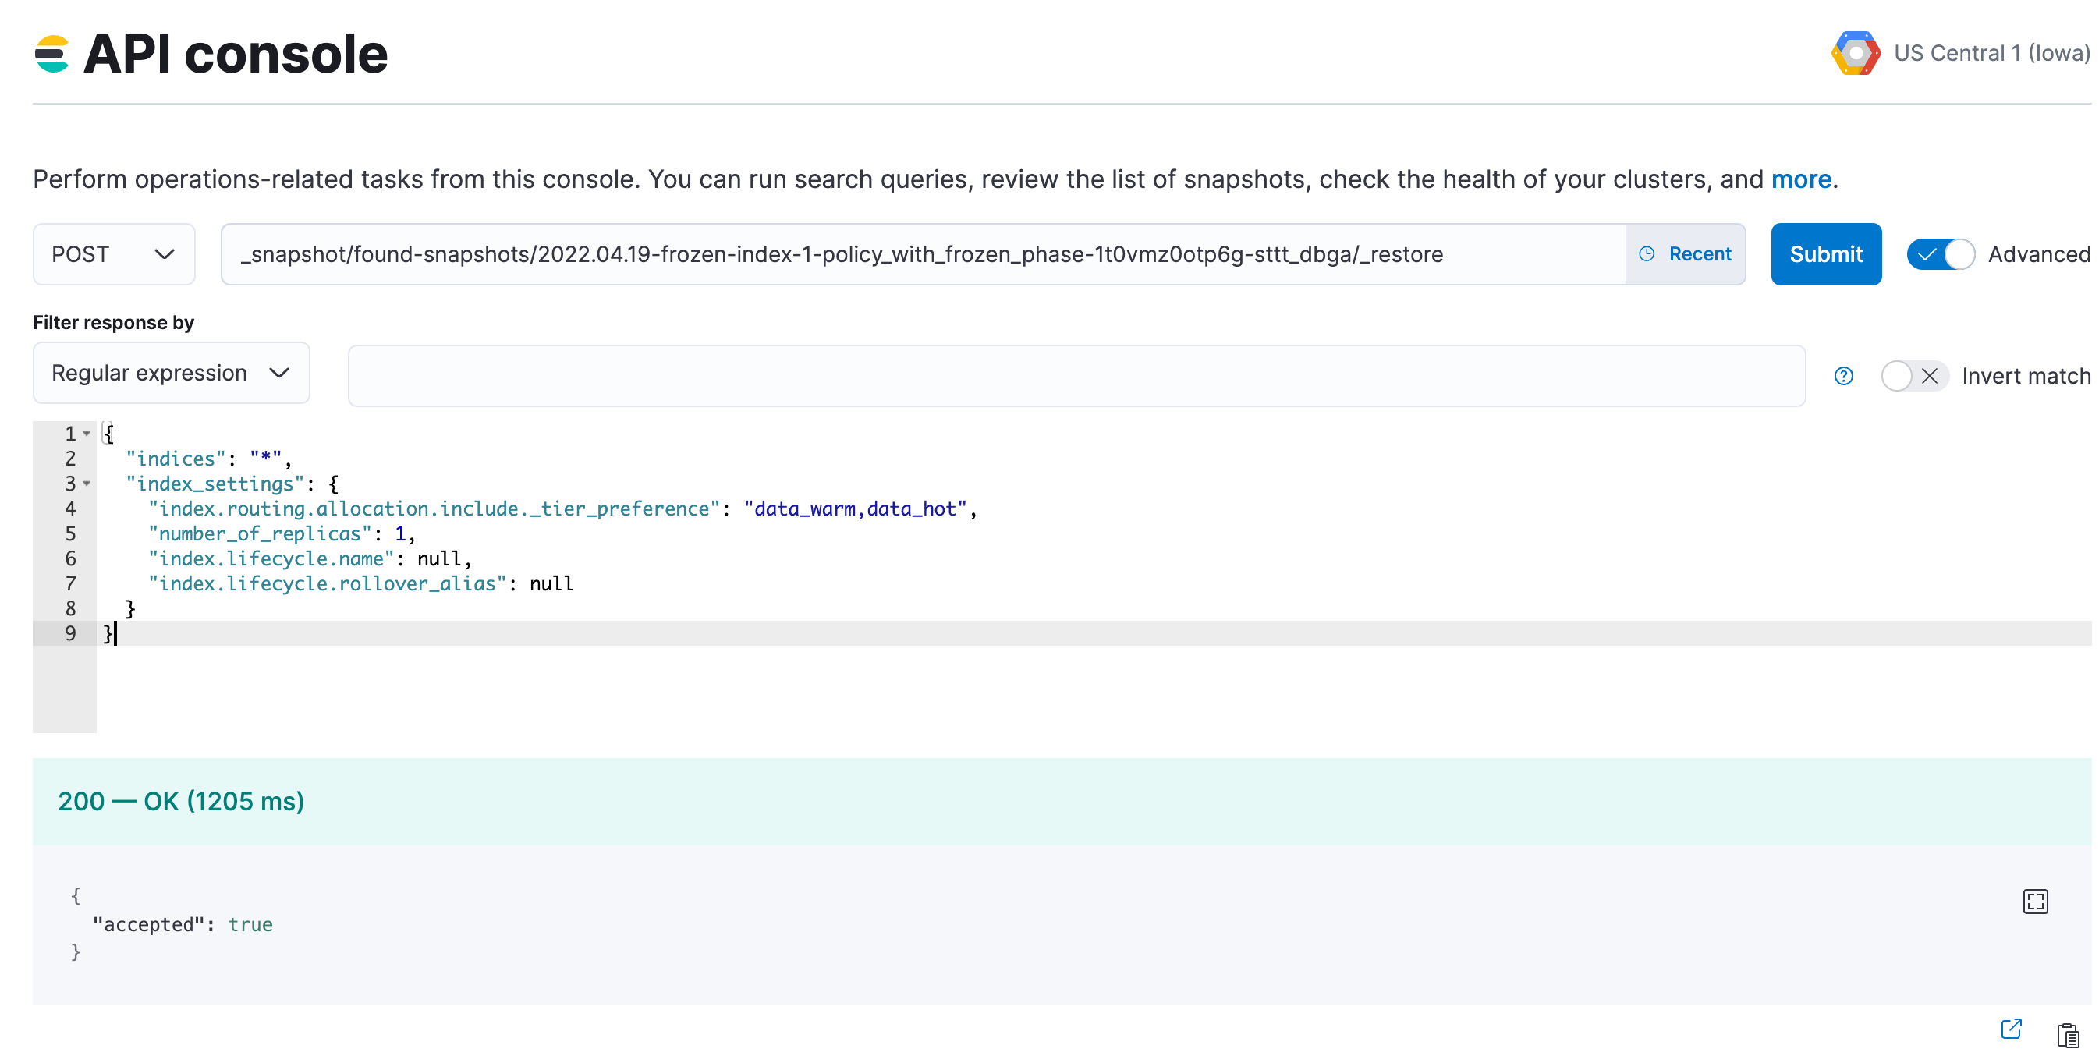
Task: Click the number_of_replicas value in the editor
Action: click(x=401, y=533)
